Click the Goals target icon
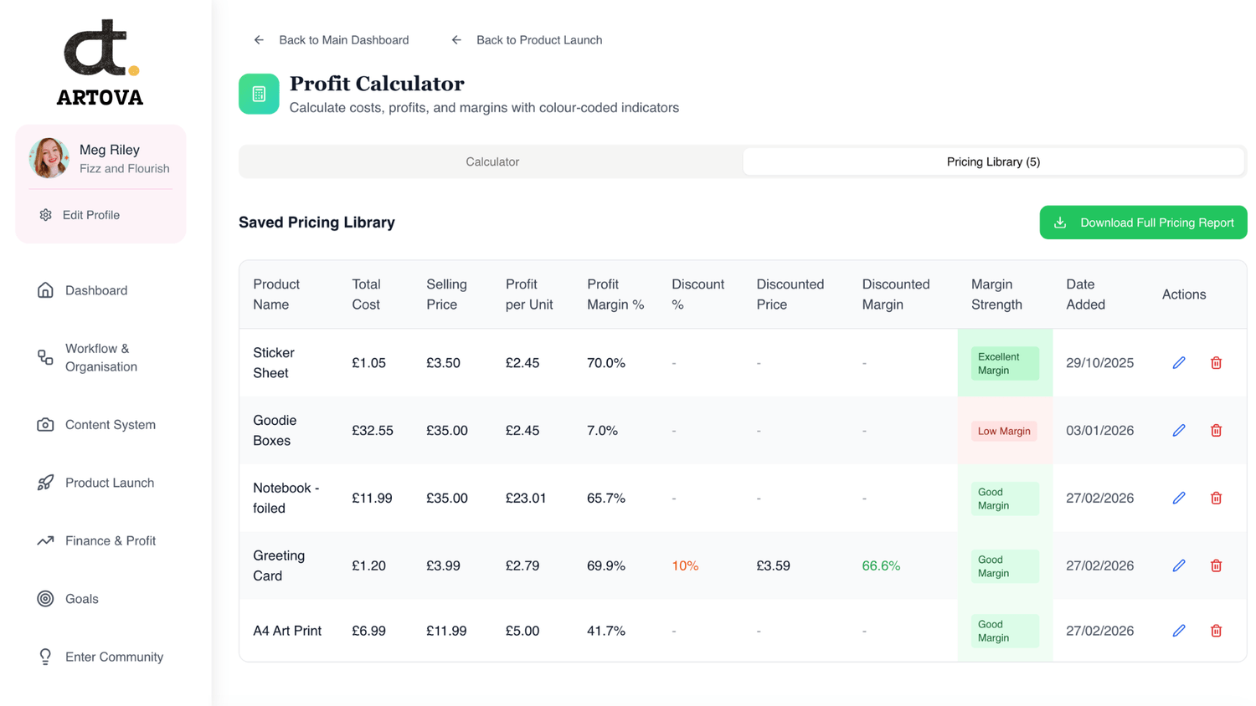Screen dimensions: 1256x706 click(x=45, y=599)
